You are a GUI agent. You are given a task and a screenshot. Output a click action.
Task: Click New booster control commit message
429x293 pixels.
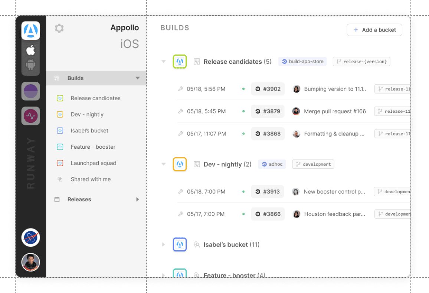[x=334, y=192]
